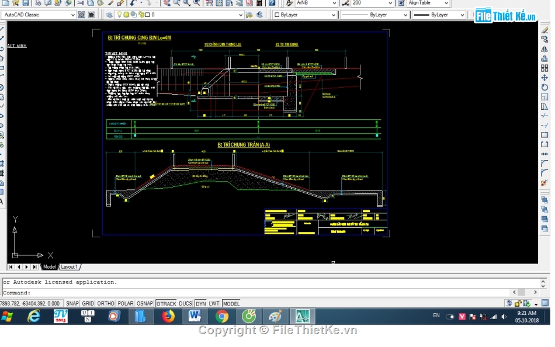555x347 pixels.
Task: Click Bring to Front draw order icon
Action: click(x=544, y=200)
